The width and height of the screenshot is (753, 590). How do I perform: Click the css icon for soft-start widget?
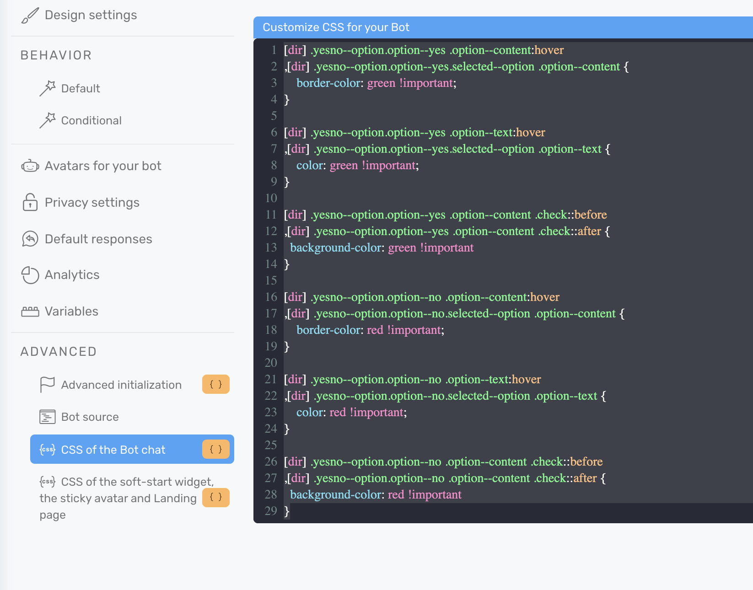48,482
